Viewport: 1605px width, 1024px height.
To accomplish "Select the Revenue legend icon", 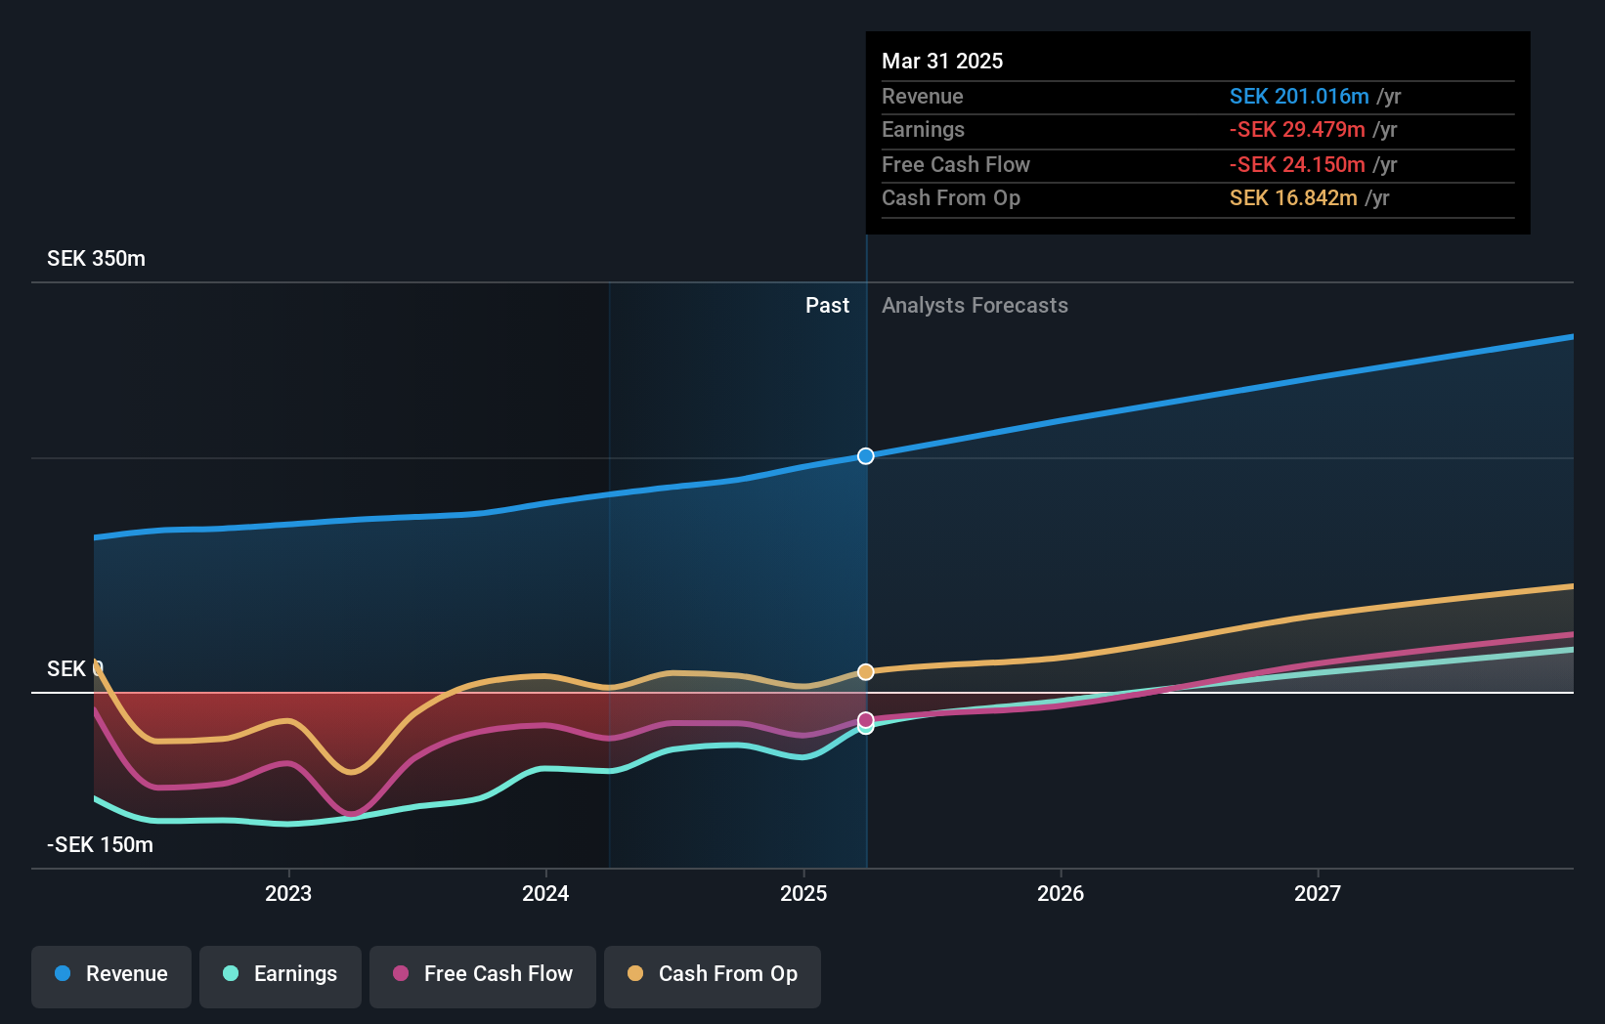I will pos(61,974).
